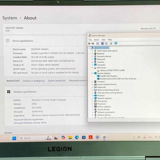
Task: Click the OS build value 26100.3476
Action: (37, 112)
